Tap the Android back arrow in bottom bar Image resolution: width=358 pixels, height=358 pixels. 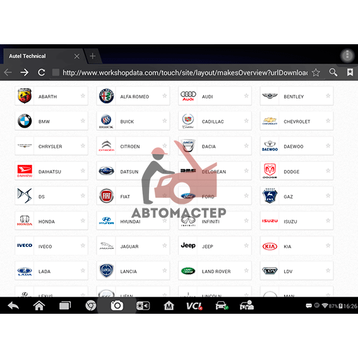tap(13, 306)
